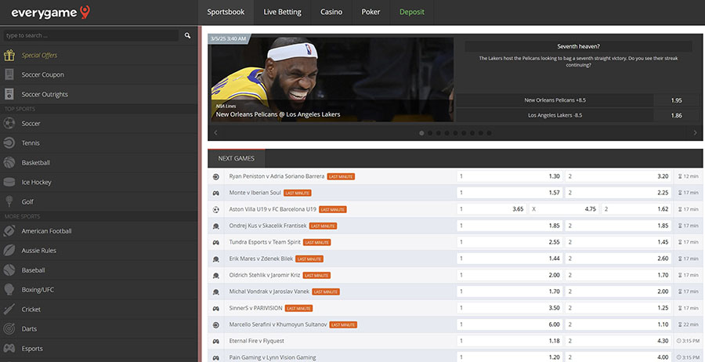Go to the Poker tab
The image size is (705, 362).
(x=371, y=12)
